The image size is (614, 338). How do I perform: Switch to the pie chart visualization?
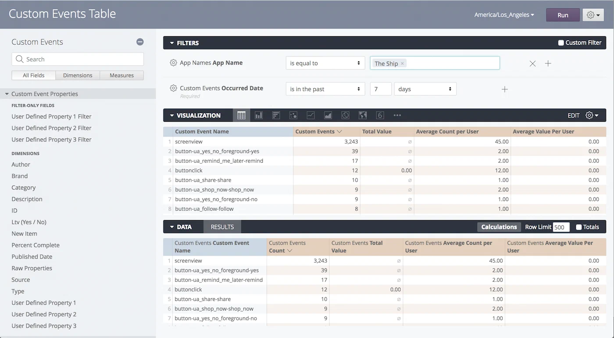(345, 115)
